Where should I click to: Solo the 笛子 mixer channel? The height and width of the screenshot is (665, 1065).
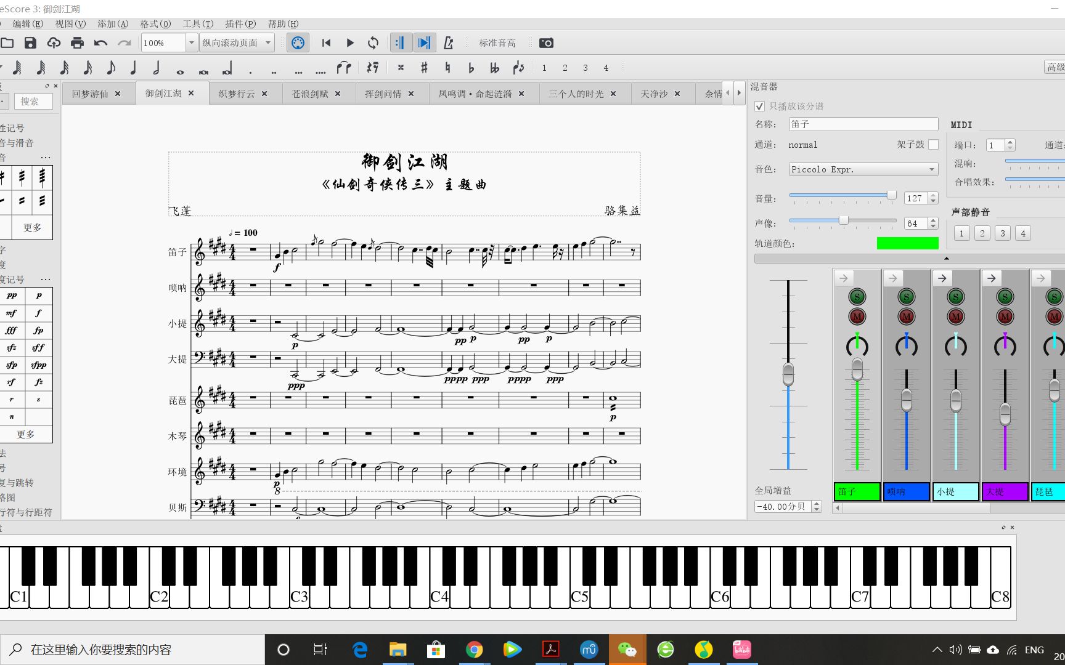pyautogui.click(x=857, y=297)
